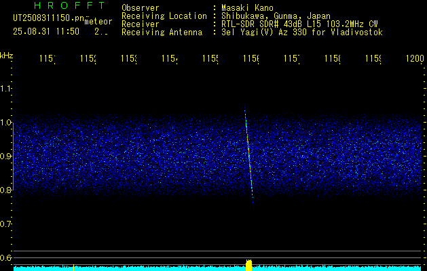
Task: Select the location Shibukawa, Gunma, Japan
Action: (276, 16)
